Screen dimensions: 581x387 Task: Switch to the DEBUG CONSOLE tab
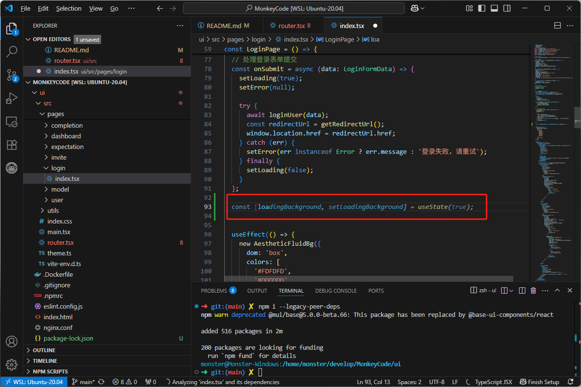click(336, 291)
